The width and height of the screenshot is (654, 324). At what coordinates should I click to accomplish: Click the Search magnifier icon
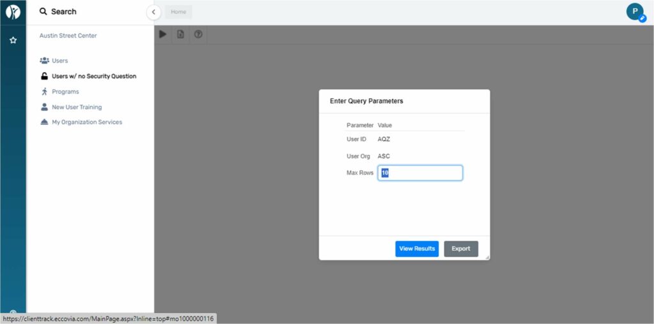43,11
